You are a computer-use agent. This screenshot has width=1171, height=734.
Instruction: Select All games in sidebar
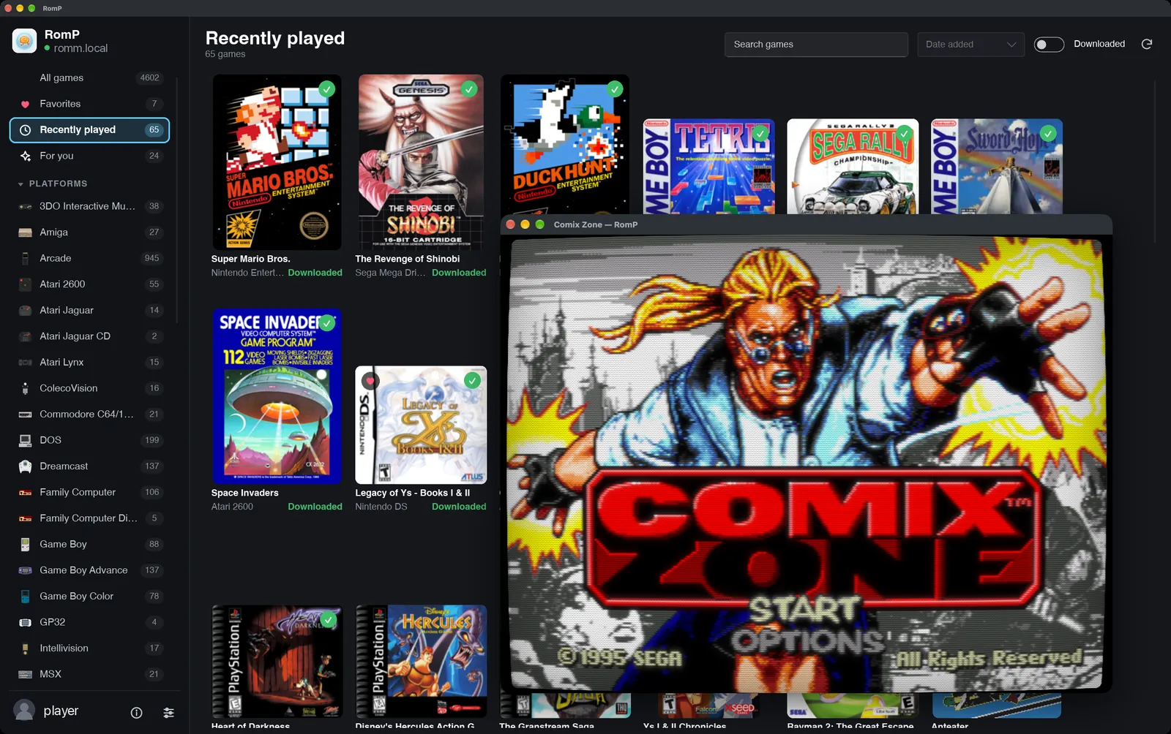(x=89, y=77)
